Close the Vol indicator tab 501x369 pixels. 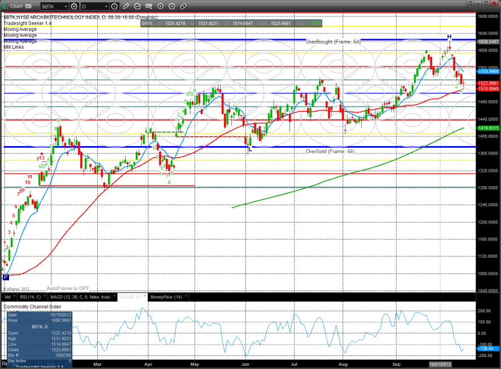tap(14, 297)
